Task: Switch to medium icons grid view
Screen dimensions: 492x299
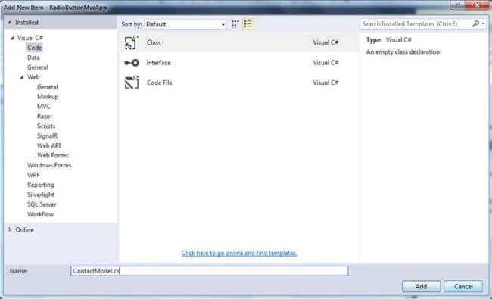Action: pyautogui.click(x=235, y=24)
